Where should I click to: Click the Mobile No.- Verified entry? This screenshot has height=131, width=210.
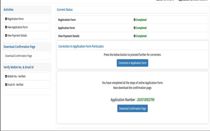(16, 76)
